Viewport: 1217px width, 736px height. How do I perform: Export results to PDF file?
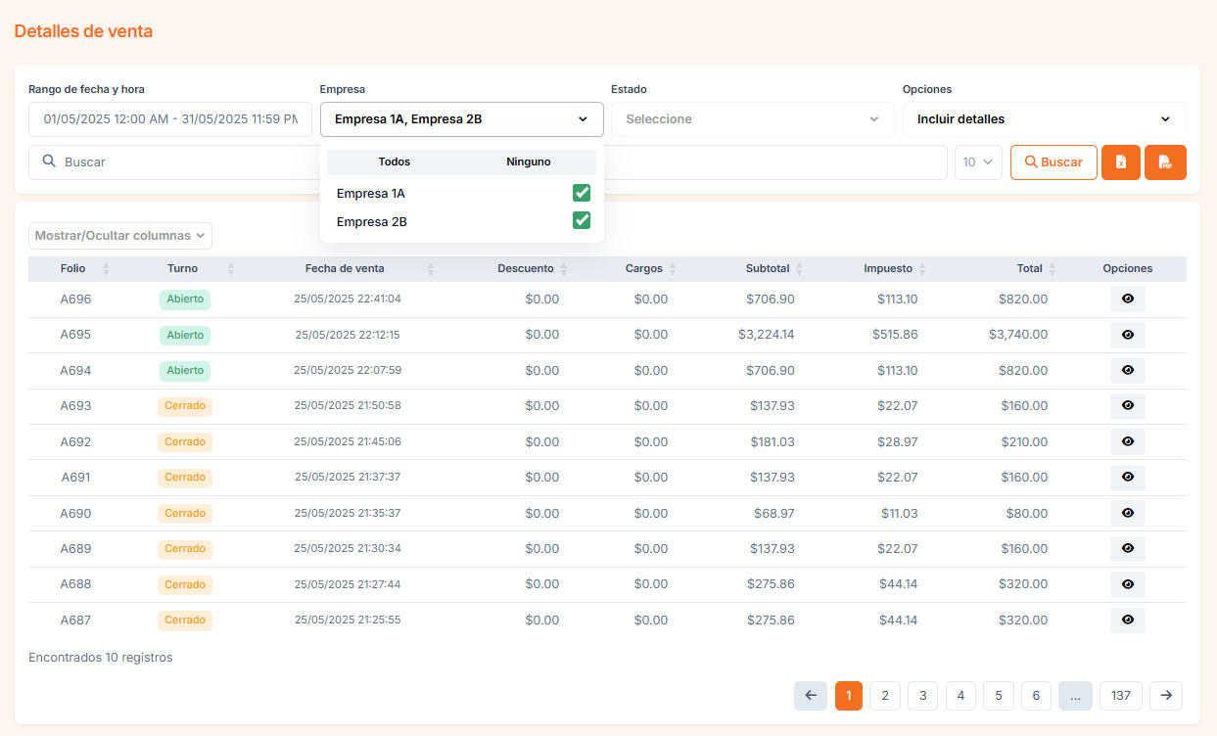coord(1165,162)
